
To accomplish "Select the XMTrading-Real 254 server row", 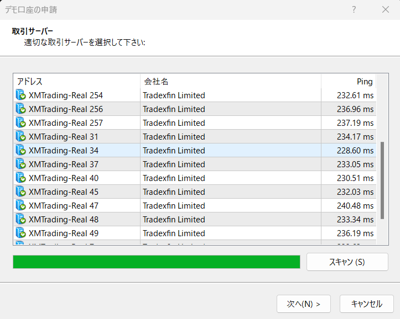I will pos(195,95).
